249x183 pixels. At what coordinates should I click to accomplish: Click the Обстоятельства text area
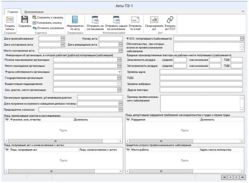click(x=207, y=47)
